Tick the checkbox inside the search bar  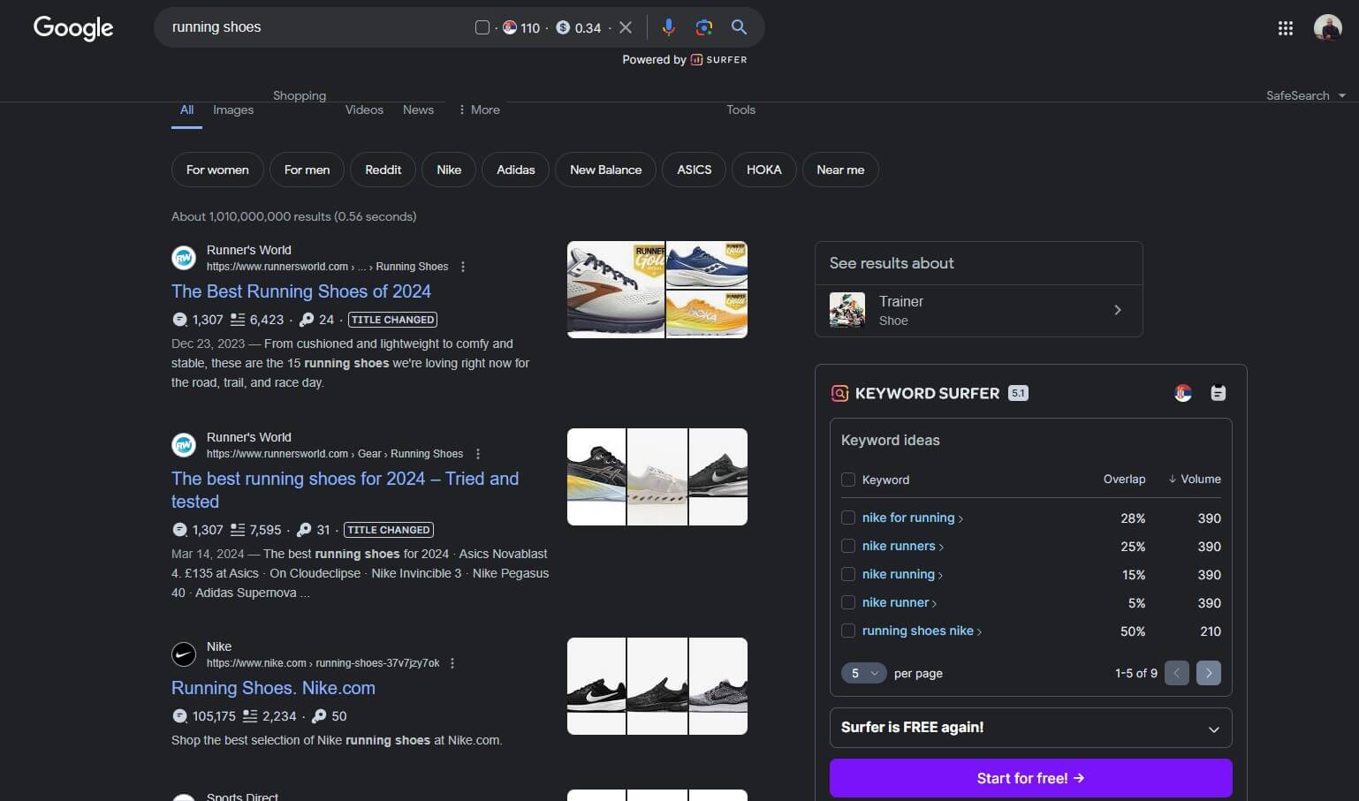click(x=482, y=27)
